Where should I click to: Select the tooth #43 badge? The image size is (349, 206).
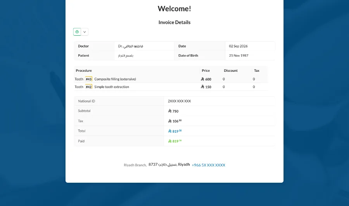click(x=88, y=79)
